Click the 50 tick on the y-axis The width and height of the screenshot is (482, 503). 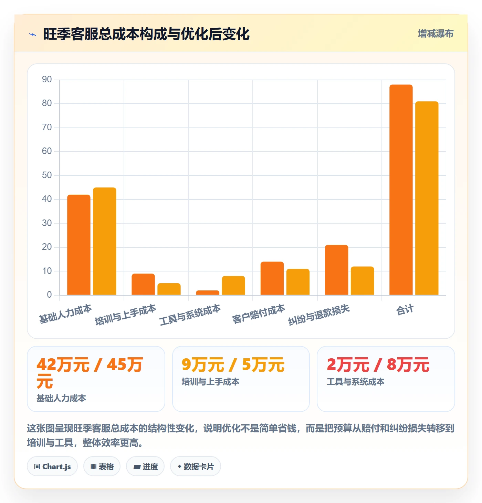pyautogui.click(x=47, y=175)
